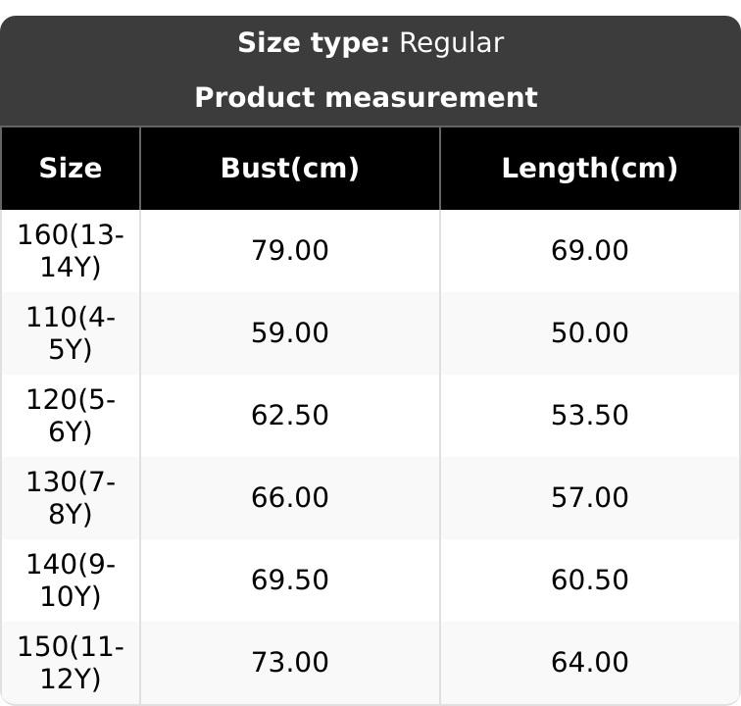This screenshot has height=706, width=741.
Task: Click the 150(11-12Y) size cell
Action: click(71, 663)
